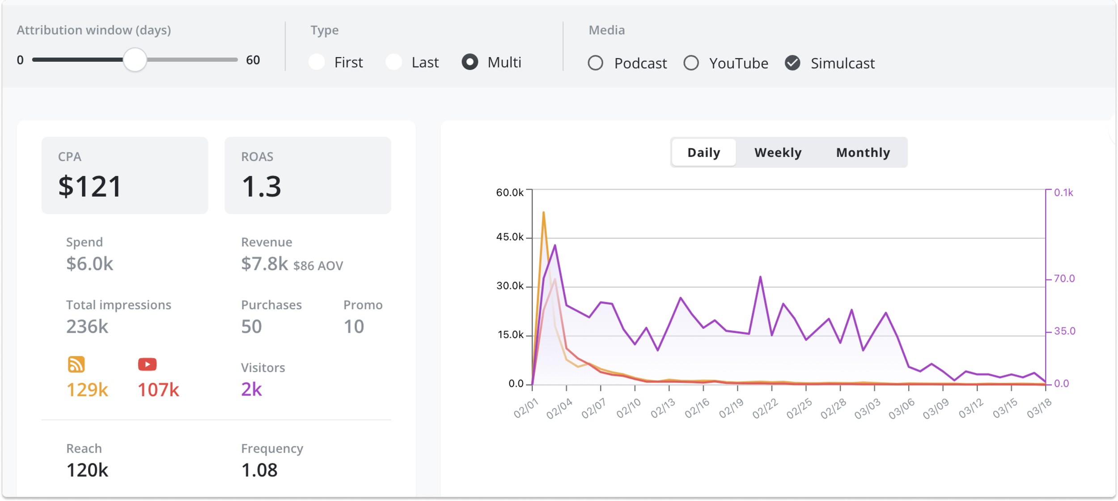Click the Reach value 120k
Screen dimensions: 1118x501
(88, 470)
